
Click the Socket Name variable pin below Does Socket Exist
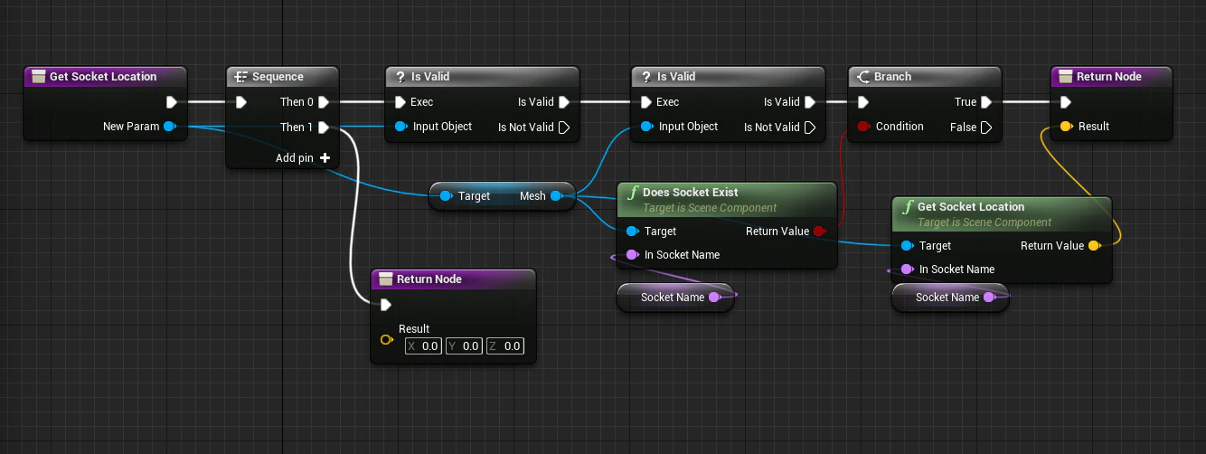pos(714,297)
